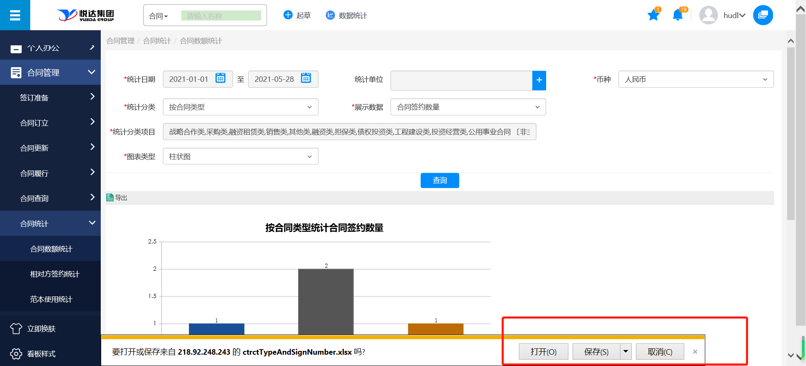Click the search name input field
The image size is (806, 366).
click(x=221, y=16)
